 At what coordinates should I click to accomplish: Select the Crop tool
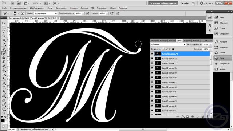[4, 40]
